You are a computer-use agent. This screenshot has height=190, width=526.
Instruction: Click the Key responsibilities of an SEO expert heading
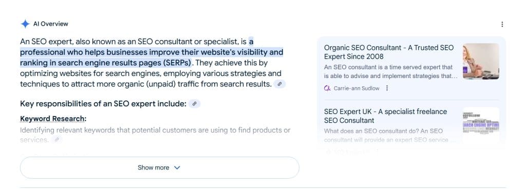(x=103, y=104)
